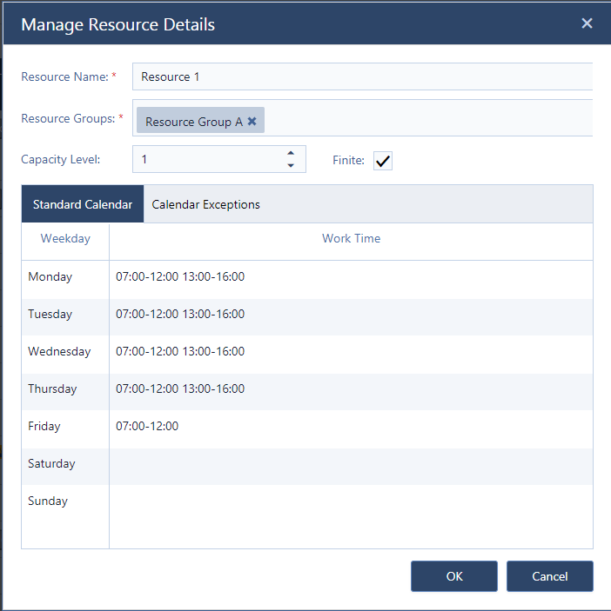Select Monday work time cell
Screen dimensions: 611x611
coord(351,279)
